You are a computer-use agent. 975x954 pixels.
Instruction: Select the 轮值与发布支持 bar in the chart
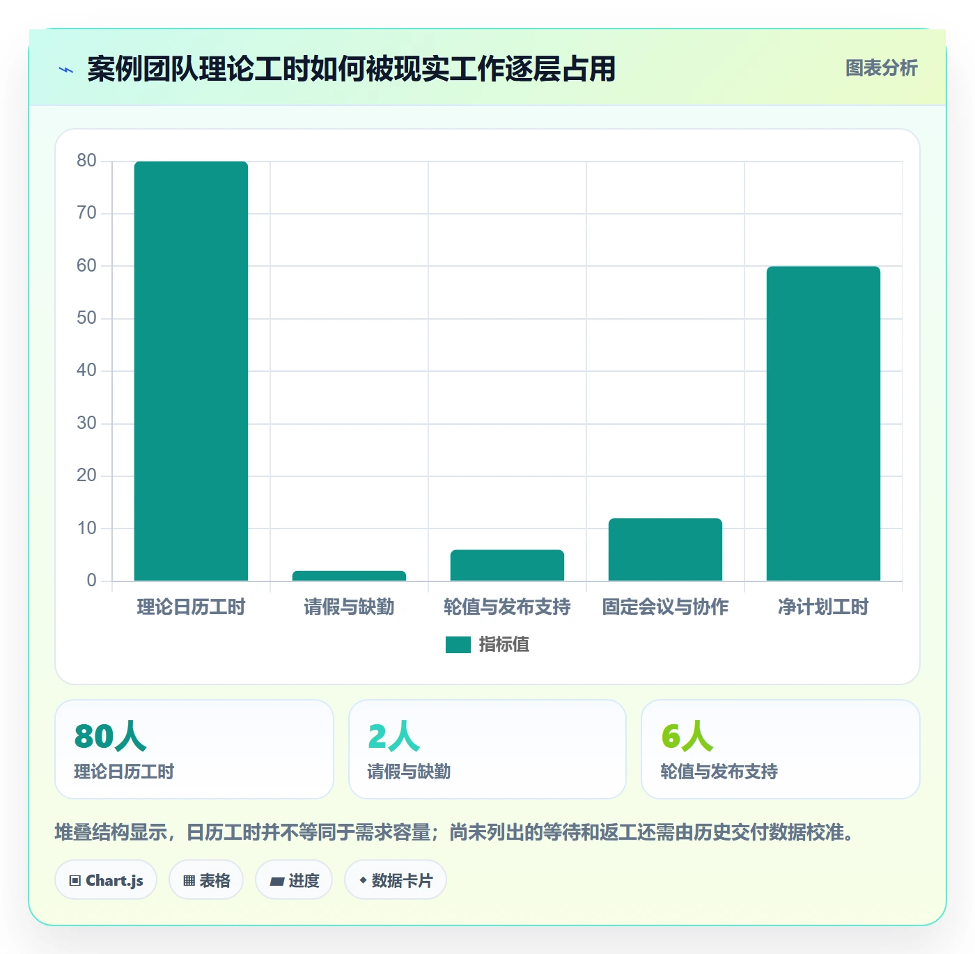click(507, 565)
